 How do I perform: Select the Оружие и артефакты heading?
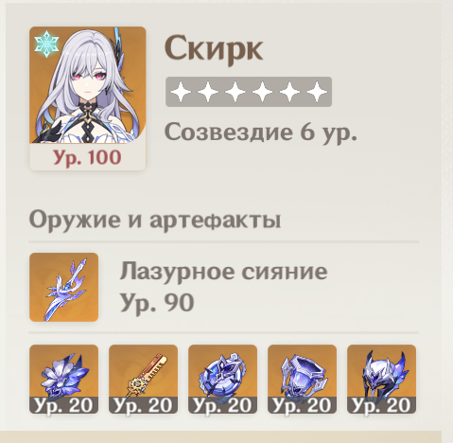coord(155,220)
